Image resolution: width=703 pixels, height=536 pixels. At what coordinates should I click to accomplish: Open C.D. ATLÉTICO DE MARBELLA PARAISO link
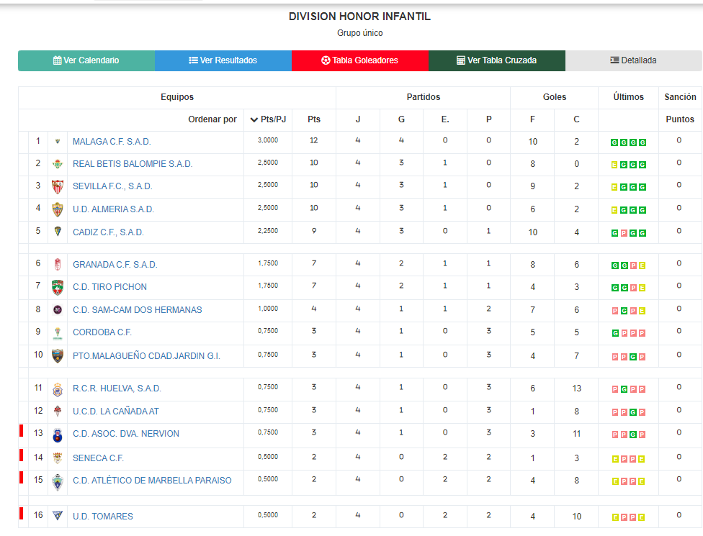(x=152, y=481)
